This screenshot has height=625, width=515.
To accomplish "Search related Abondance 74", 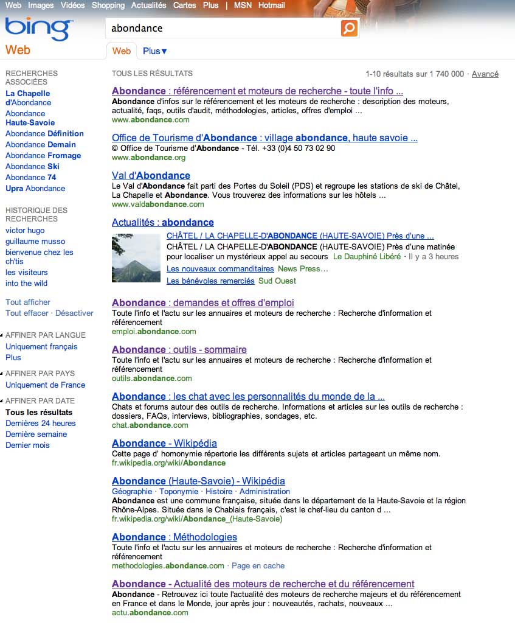I will pyautogui.click(x=30, y=177).
